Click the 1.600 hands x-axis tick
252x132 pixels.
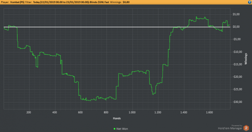[210, 113]
